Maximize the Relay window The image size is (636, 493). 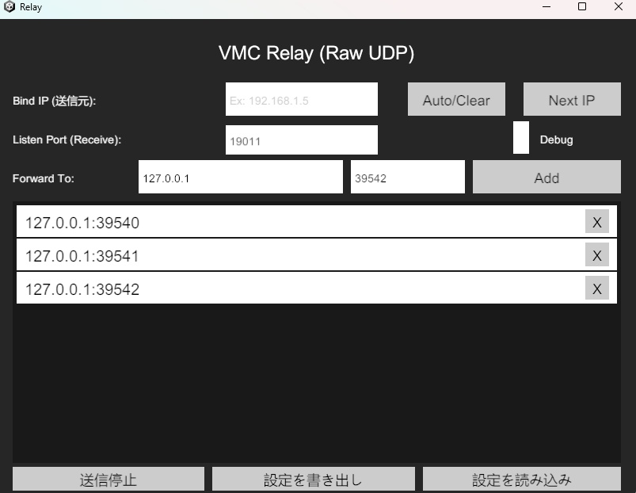click(x=582, y=7)
